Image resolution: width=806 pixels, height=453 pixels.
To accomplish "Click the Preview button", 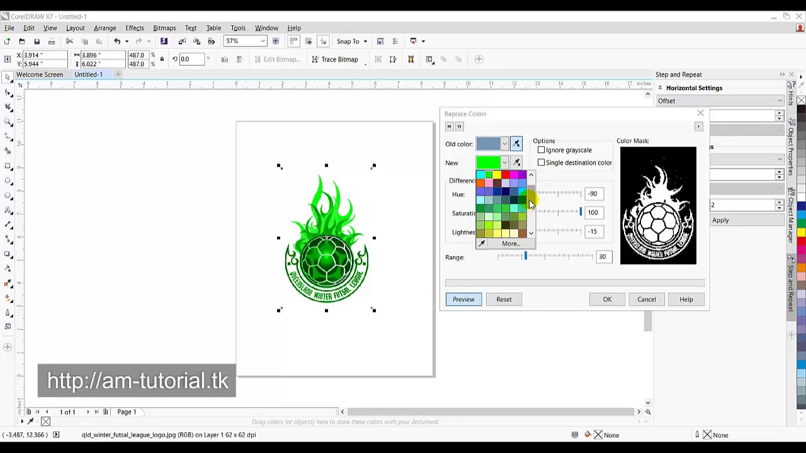I will [463, 299].
